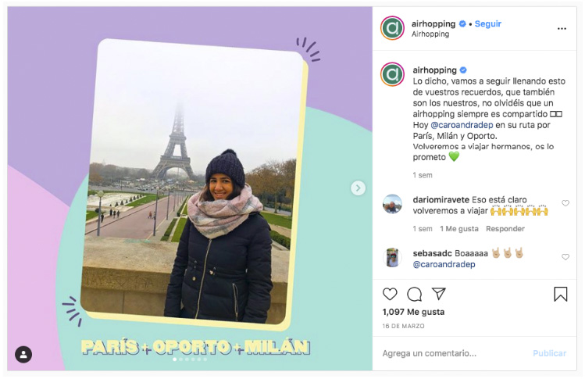This screenshot has height=379, width=585.
Task: View likes on dariomiravete's comment
Action: tap(459, 228)
